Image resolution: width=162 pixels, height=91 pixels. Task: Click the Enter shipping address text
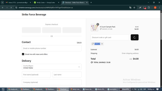tap(130, 53)
